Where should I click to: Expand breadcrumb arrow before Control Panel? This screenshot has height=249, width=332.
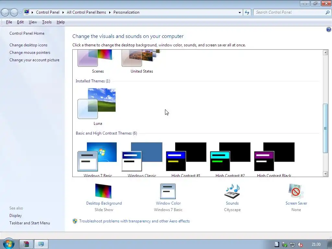point(32,13)
